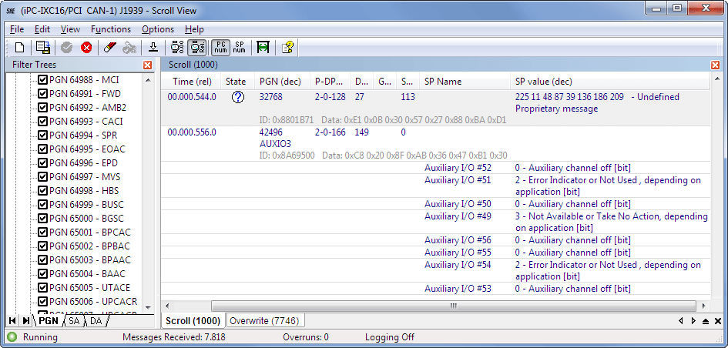The image size is (728, 348).
Task: Click the green fit-width columns icon
Action: [263, 48]
